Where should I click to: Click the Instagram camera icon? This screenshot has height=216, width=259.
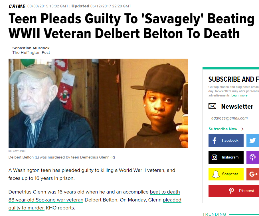214,157
